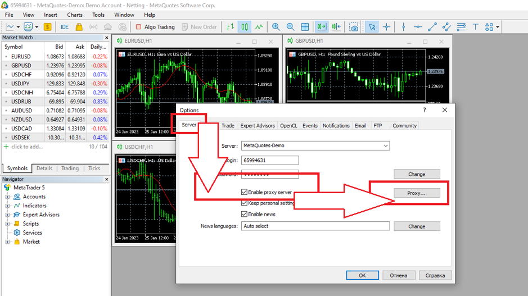
Task: Open the Charts menu
Action: point(75,15)
